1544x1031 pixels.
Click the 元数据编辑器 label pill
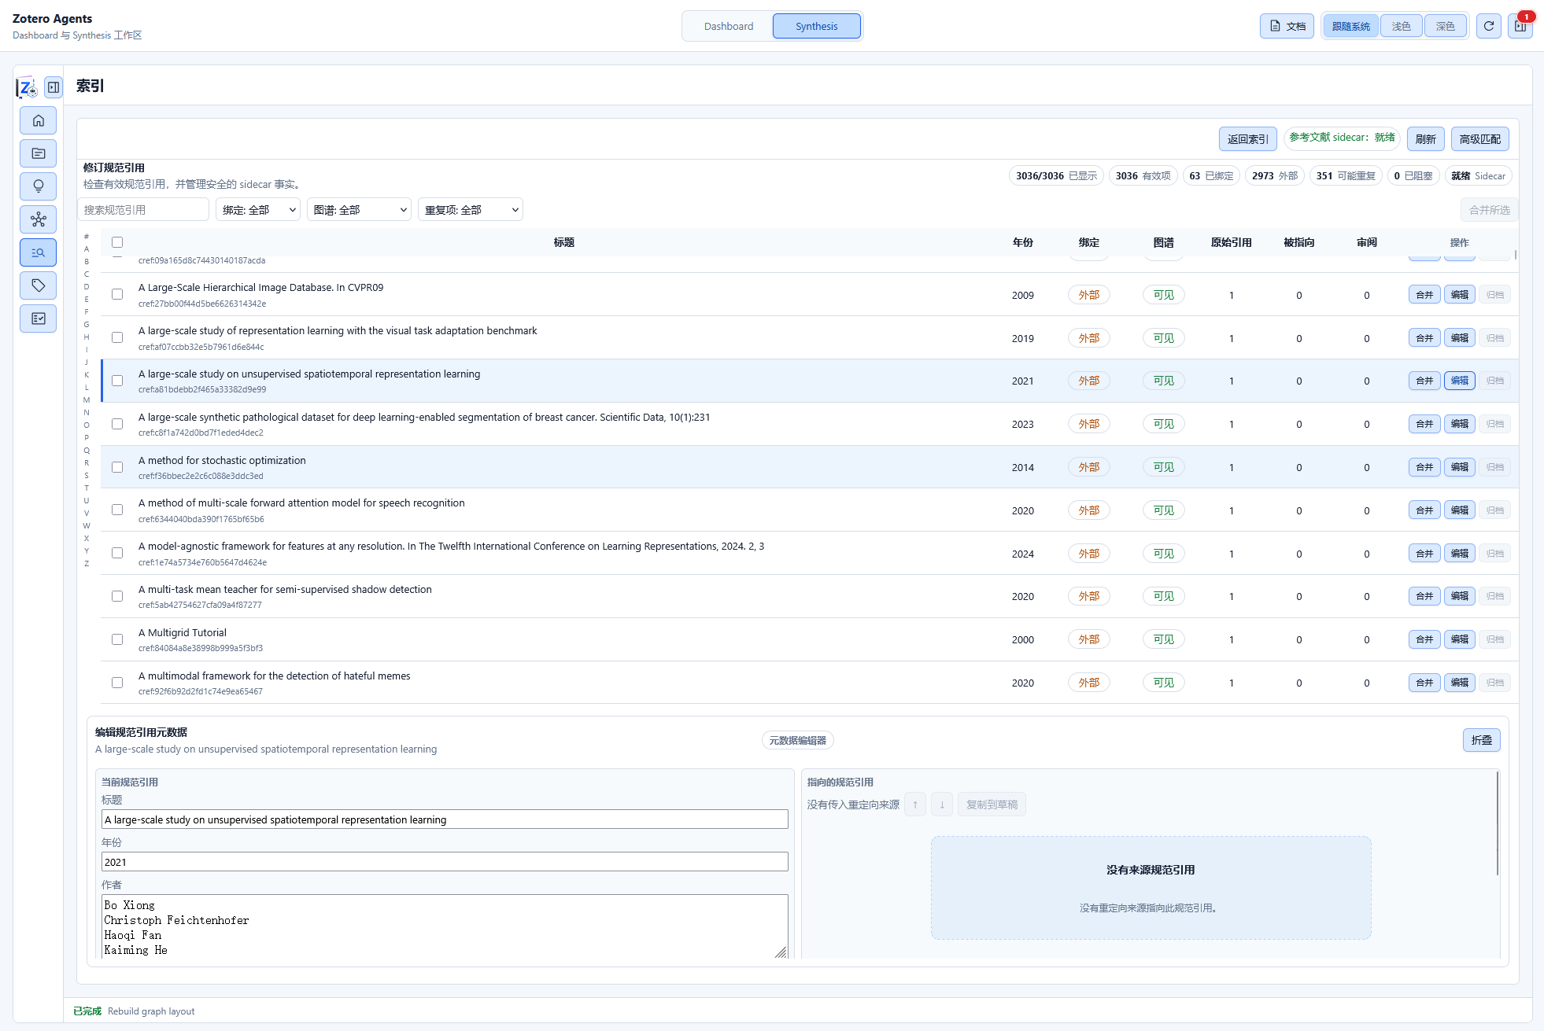797,740
